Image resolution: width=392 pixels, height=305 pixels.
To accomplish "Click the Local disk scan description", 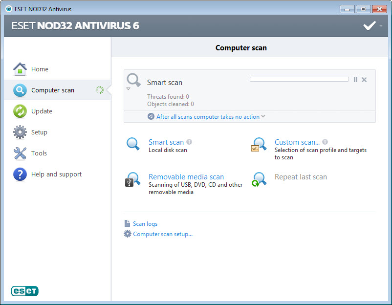I will pyautogui.click(x=168, y=150).
